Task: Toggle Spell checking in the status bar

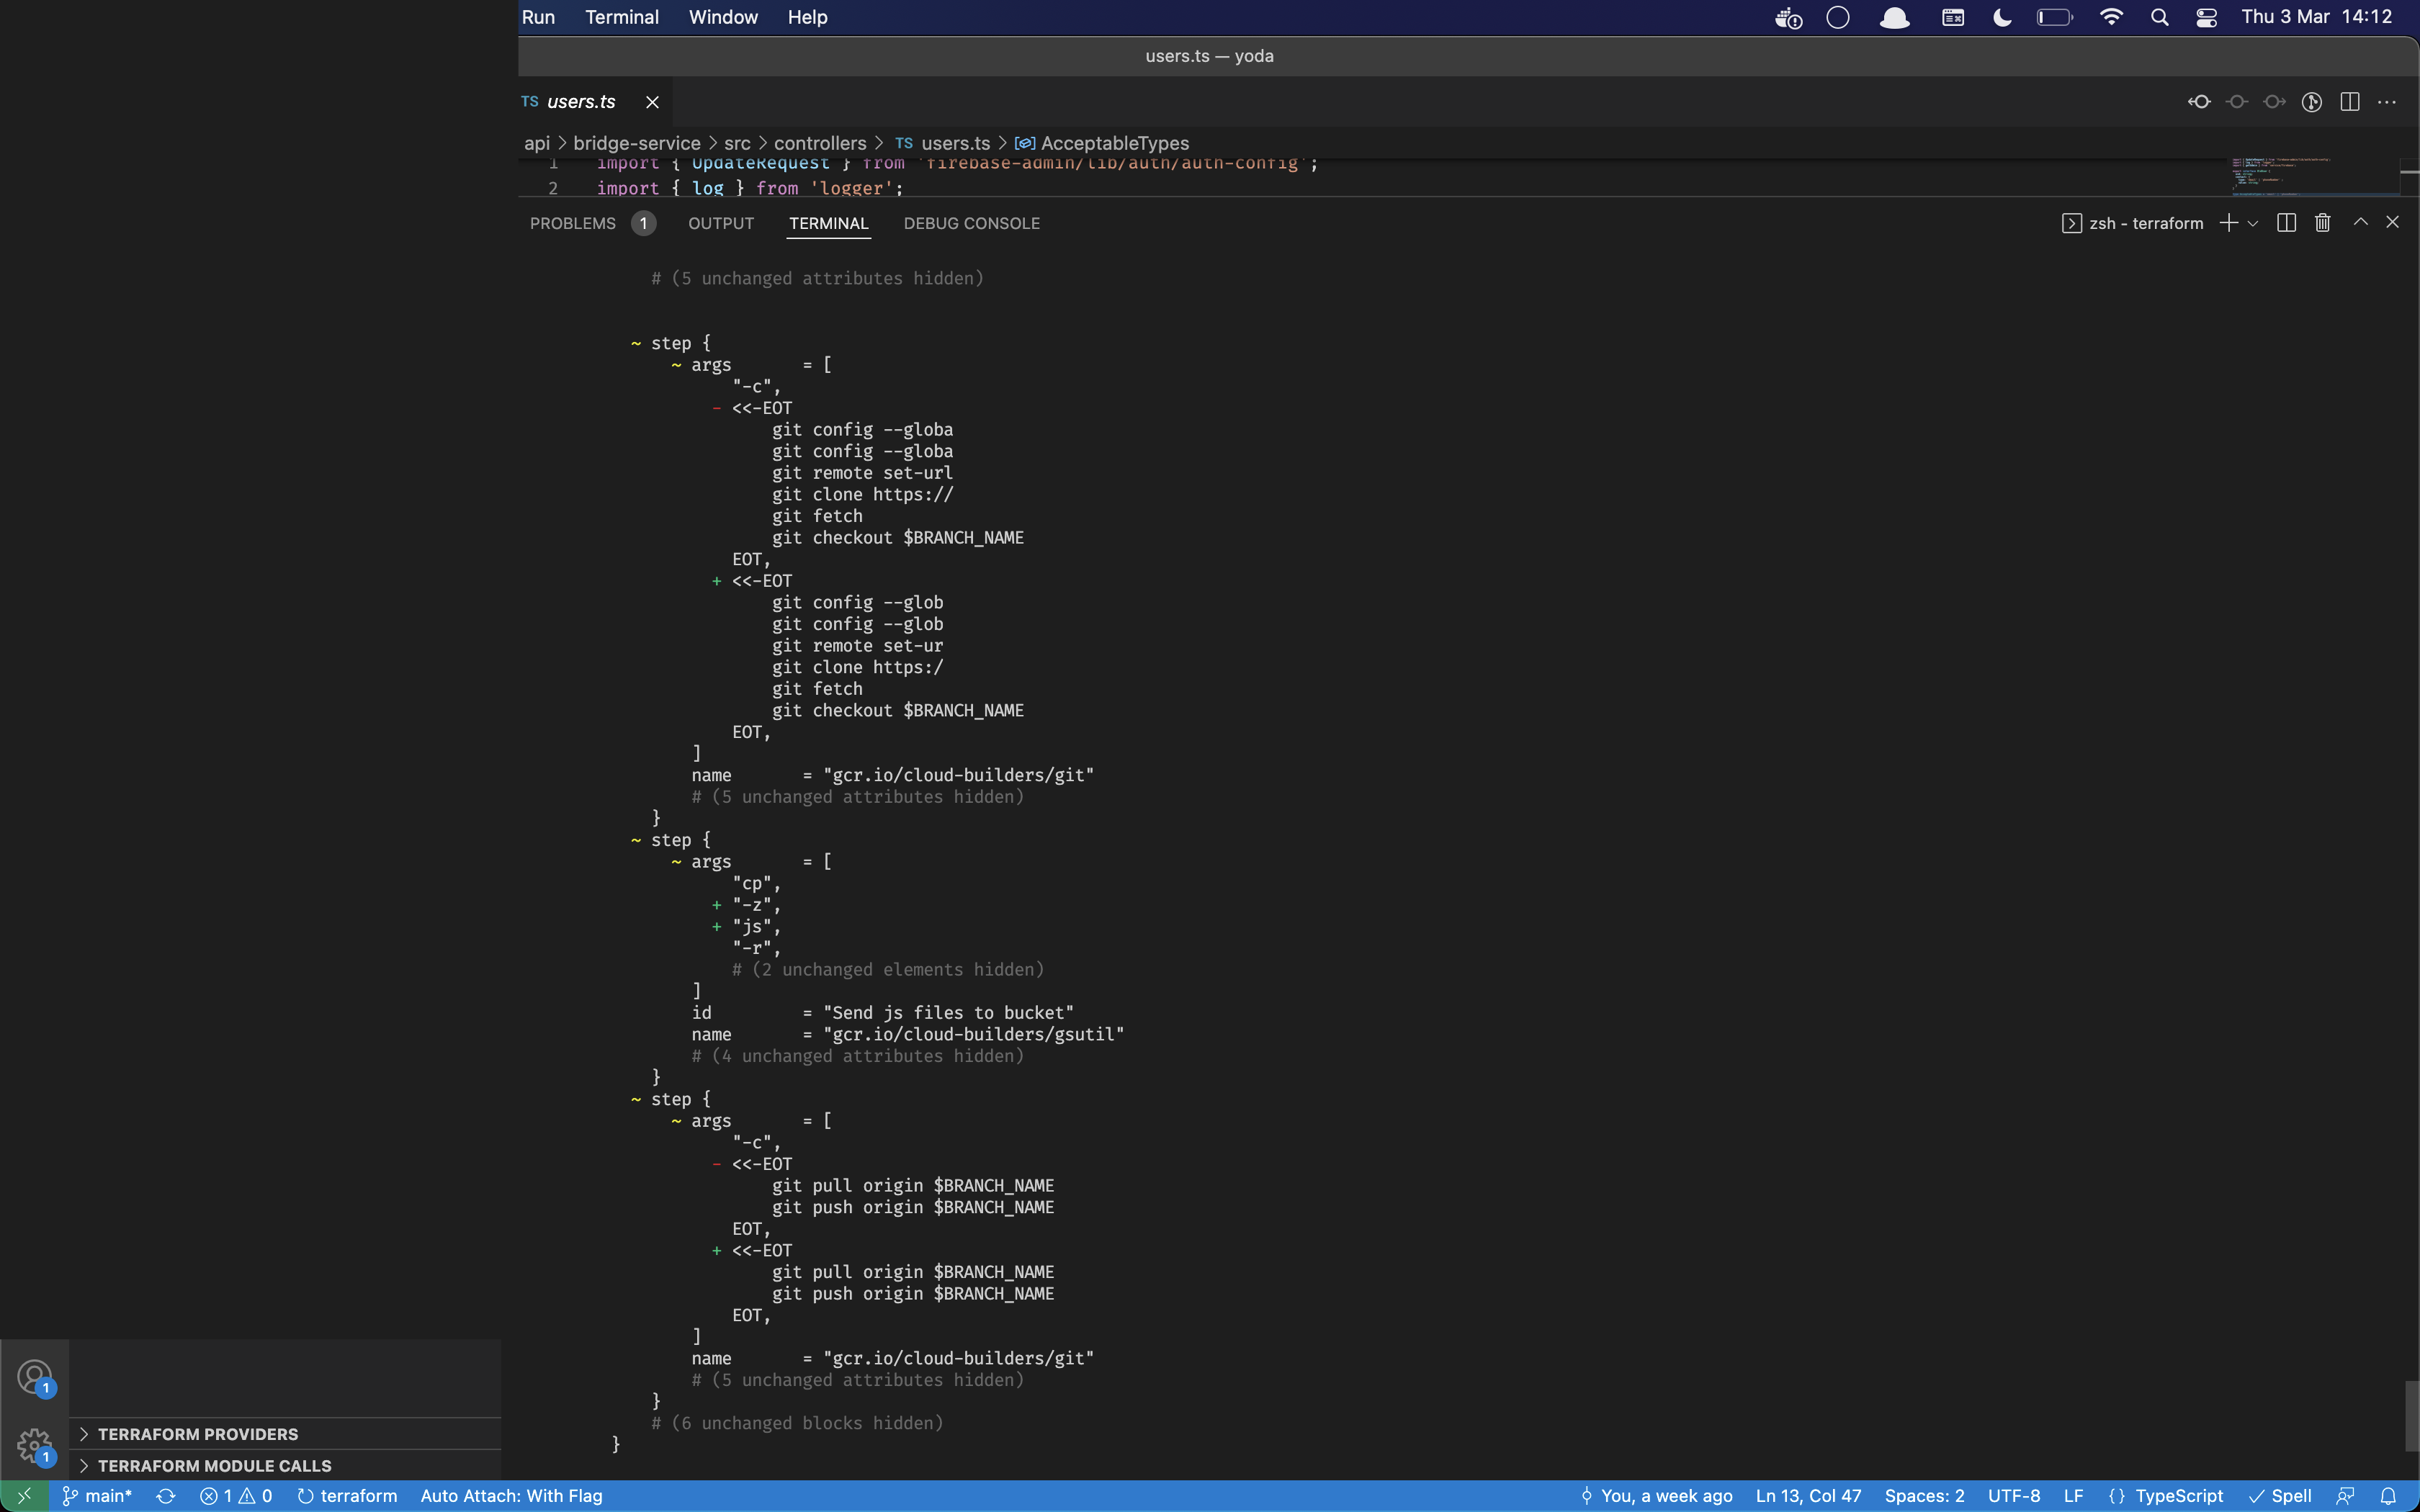Action: tap(2286, 1495)
